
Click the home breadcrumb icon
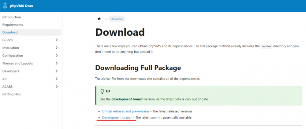[x=99, y=19]
